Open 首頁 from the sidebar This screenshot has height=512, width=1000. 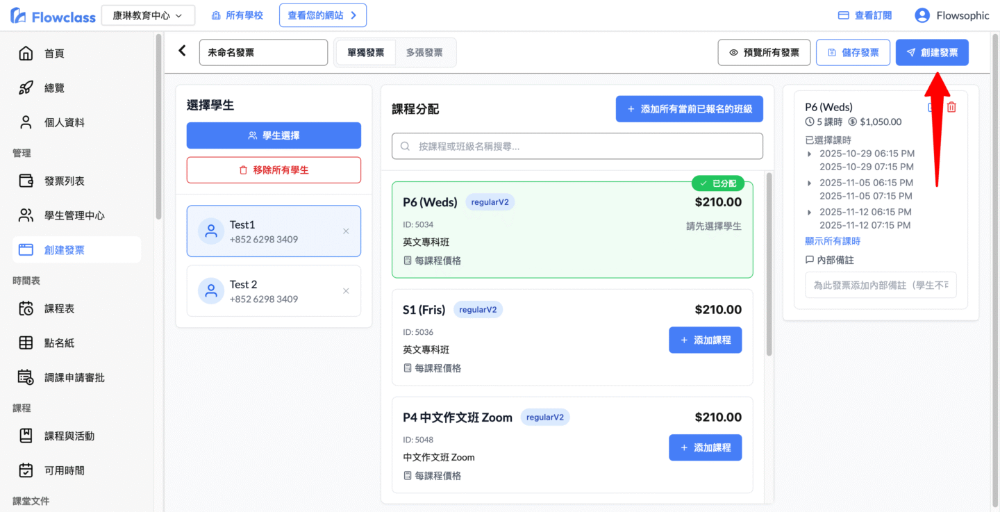pyautogui.click(x=54, y=53)
